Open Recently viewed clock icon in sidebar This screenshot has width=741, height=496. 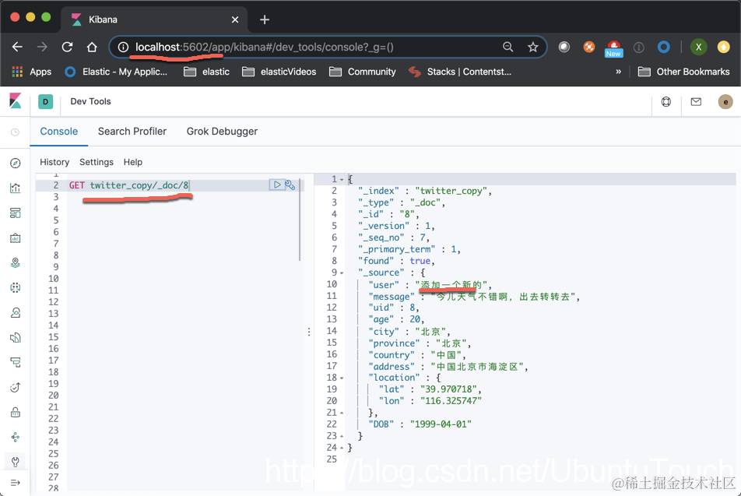tap(15, 132)
